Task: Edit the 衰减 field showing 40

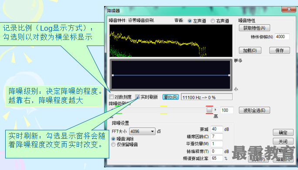Action: pos(217,129)
